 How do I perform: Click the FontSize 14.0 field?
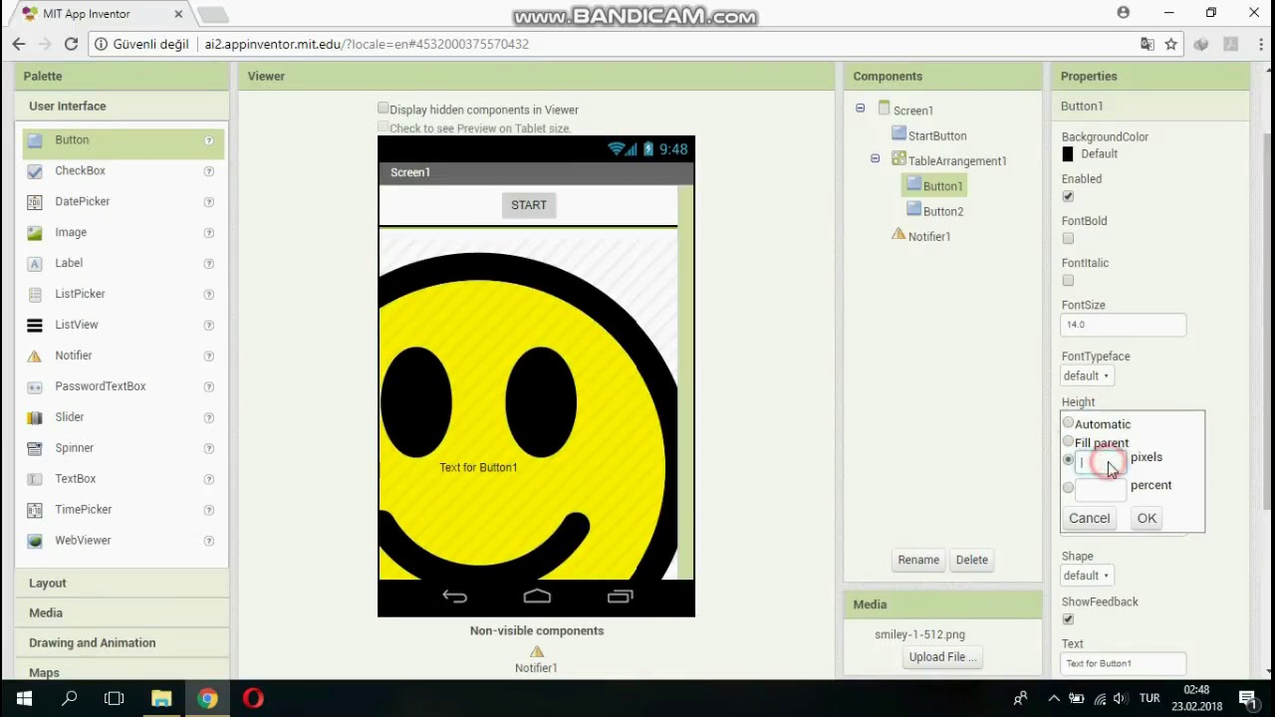(1124, 325)
